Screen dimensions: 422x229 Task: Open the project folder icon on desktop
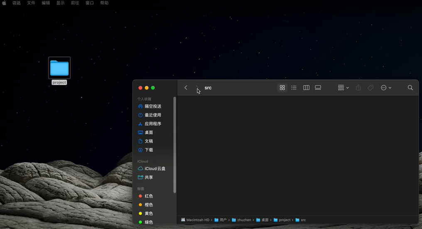tap(59, 68)
